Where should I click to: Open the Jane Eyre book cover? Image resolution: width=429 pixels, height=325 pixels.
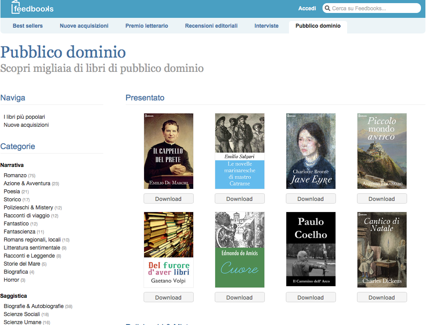(x=311, y=151)
